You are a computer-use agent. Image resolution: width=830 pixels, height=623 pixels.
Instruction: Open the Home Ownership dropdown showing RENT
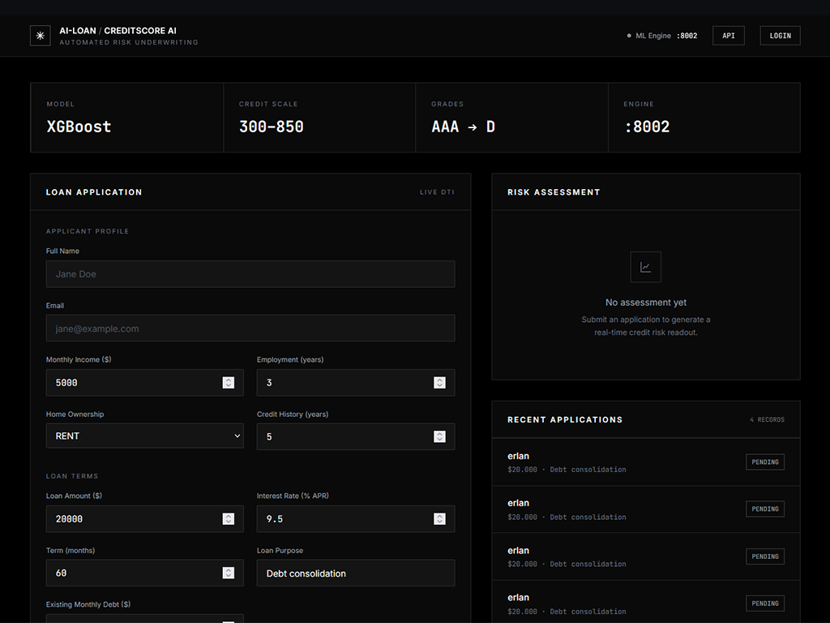144,436
